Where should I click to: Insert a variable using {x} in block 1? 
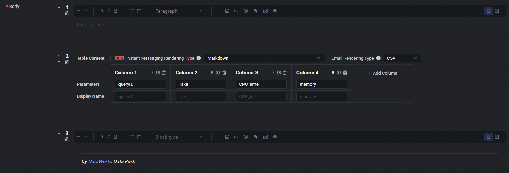265,11
